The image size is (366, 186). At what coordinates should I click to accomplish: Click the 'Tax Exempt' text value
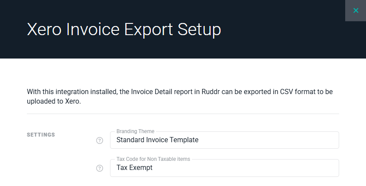(134, 167)
